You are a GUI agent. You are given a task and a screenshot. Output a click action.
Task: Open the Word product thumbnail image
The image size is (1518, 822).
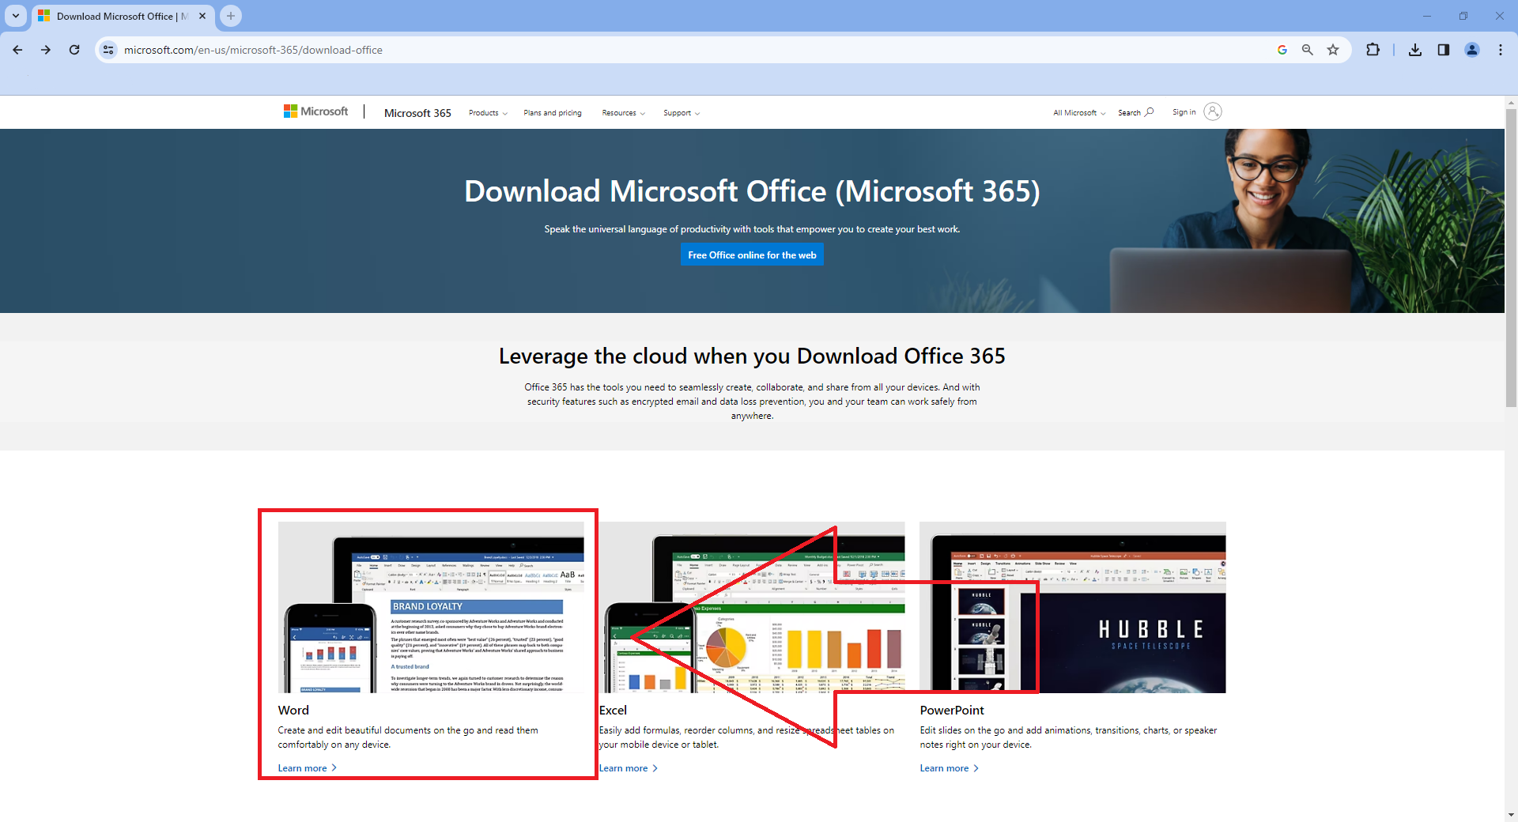pyautogui.click(x=431, y=607)
